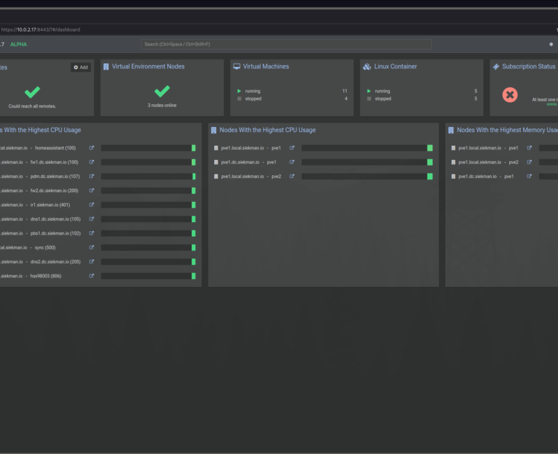
Task: Click the '3 nodes online' text
Action: (162, 105)
